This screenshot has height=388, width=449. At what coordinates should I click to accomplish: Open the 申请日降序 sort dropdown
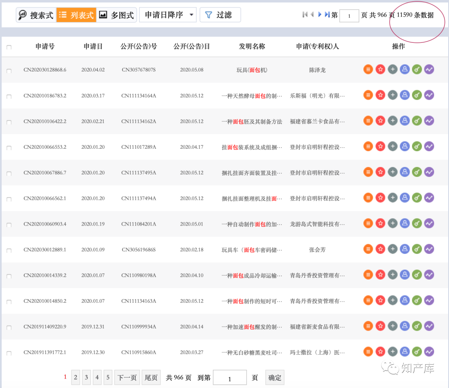168,15
